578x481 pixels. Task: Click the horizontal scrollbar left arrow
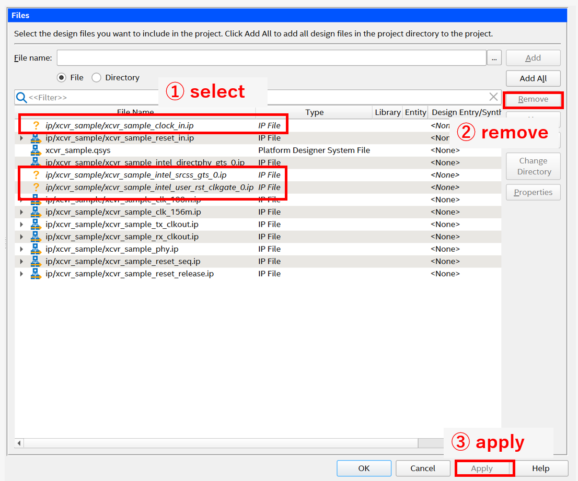(20, 443)
